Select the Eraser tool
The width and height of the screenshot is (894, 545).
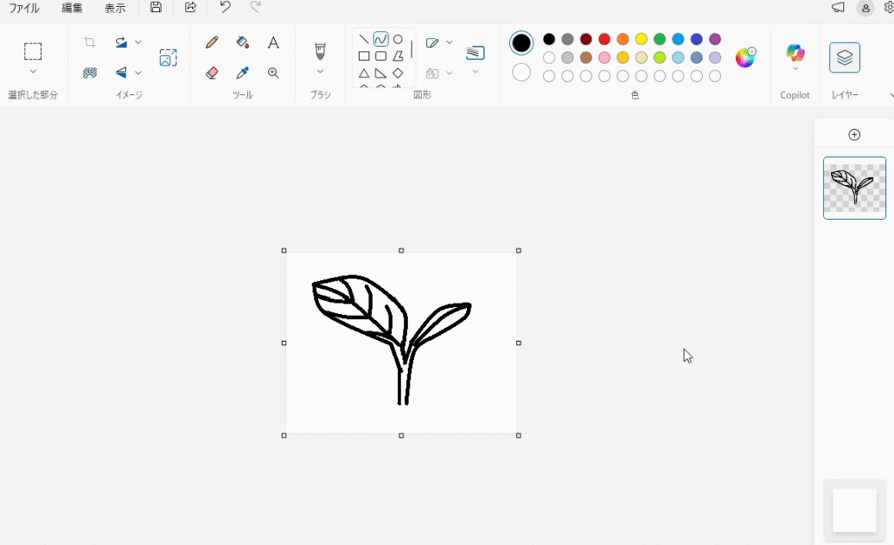(211, 72)
